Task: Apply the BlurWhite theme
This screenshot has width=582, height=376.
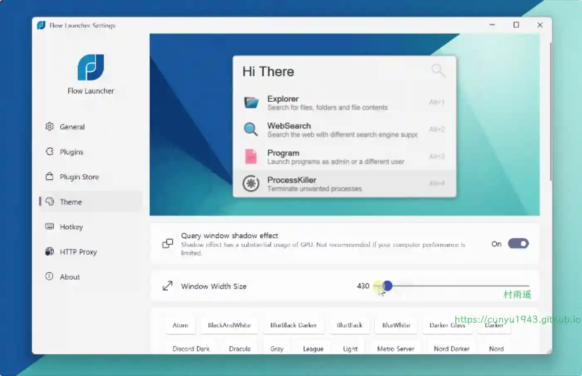Action: coord(396,325)
